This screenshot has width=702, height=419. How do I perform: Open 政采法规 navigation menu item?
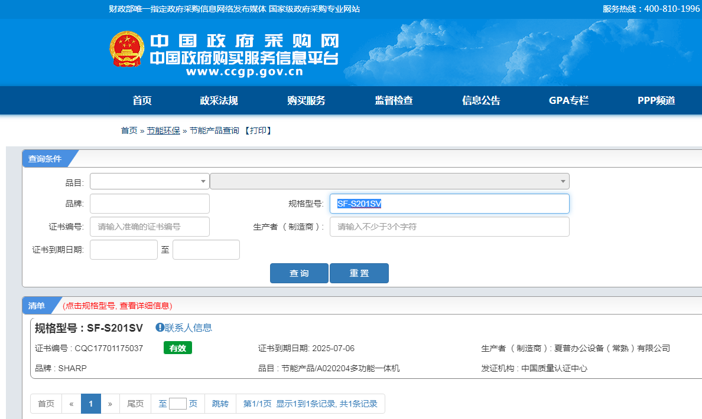219,100
